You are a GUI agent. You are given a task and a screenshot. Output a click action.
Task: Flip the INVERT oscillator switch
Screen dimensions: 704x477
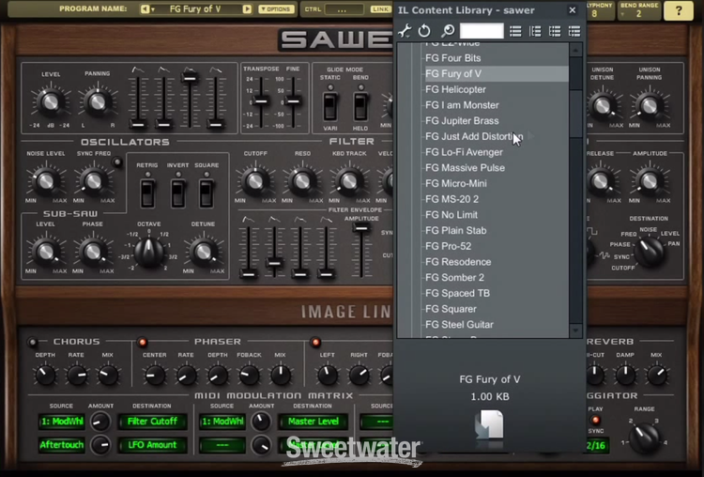pos(178,193)
